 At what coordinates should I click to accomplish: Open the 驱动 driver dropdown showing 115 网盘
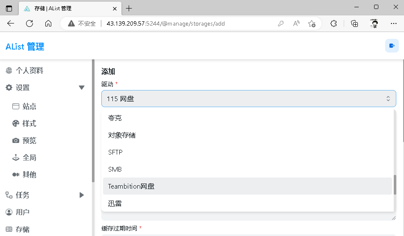click(248, 99)
